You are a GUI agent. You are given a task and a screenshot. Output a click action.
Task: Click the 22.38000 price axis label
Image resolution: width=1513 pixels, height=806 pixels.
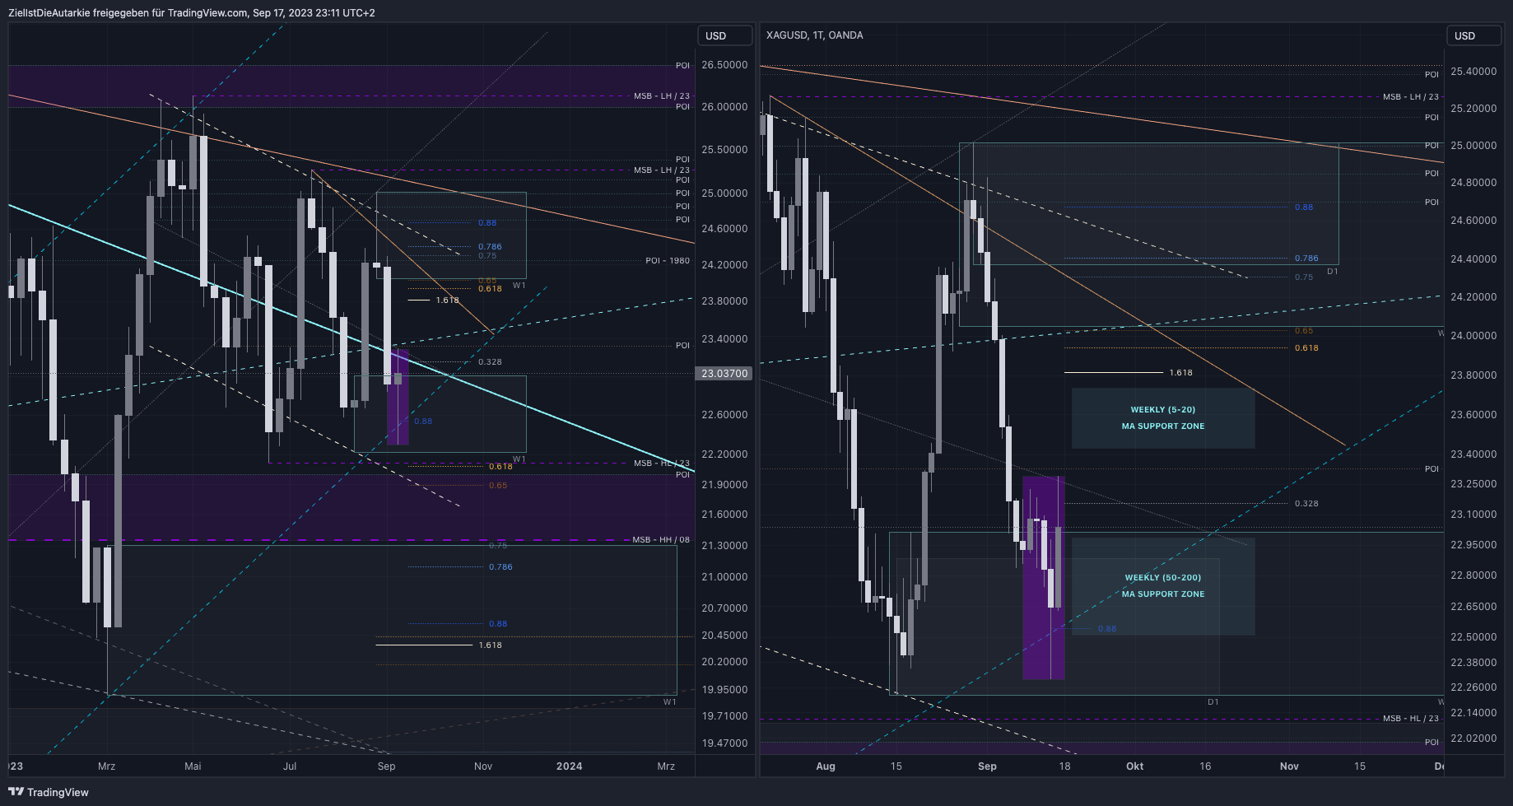1473,663
